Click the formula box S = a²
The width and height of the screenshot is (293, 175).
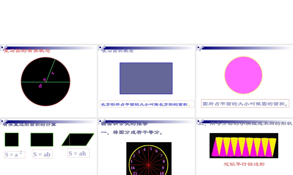[x=15, y=155]
